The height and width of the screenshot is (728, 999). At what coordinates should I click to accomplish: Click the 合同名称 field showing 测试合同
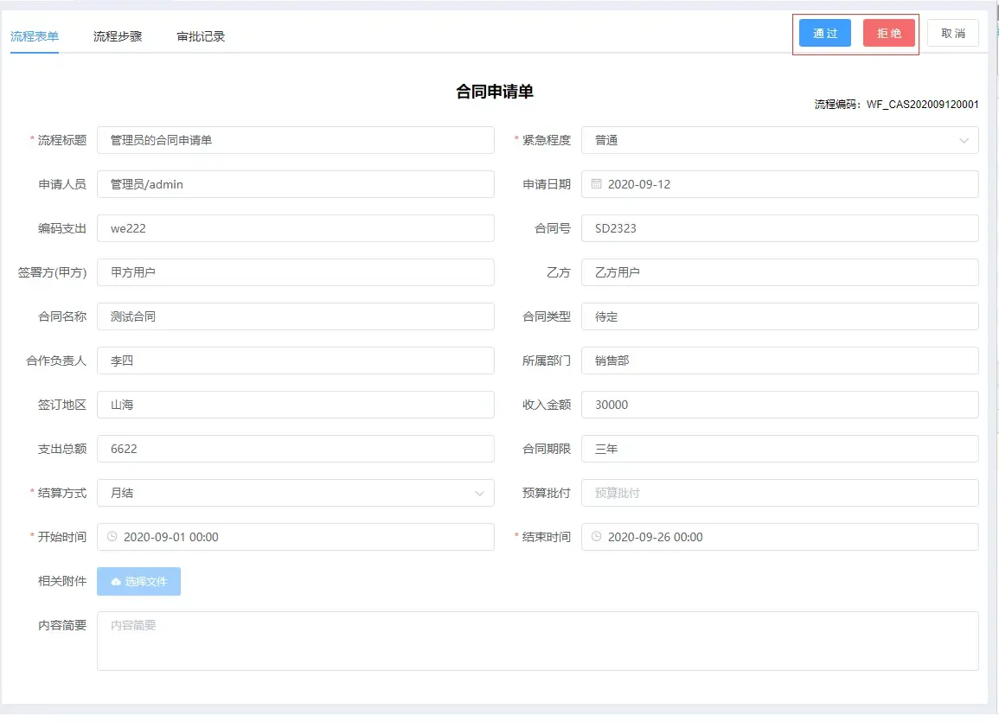coord(297,316)
